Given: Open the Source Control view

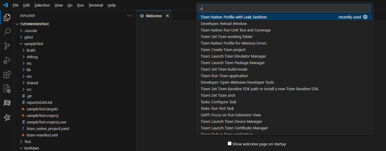Looking at the screenshot, I should (x=7, y=46).
